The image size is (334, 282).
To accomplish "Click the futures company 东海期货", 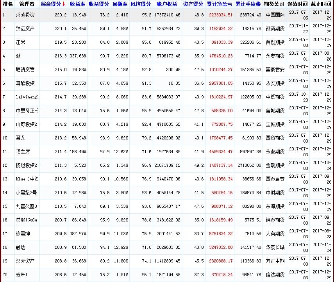I will point(275,206).
